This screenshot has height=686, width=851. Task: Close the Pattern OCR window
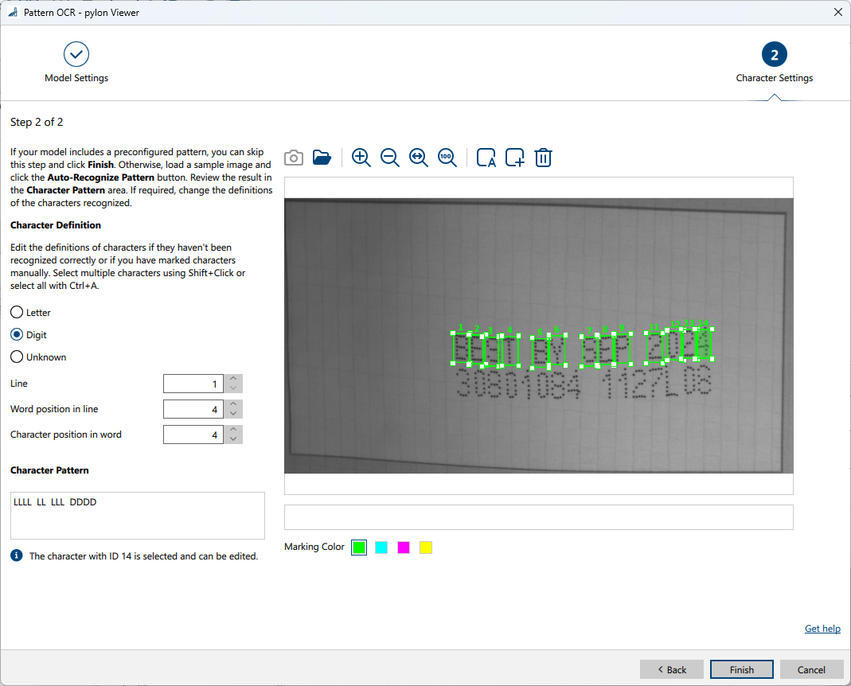[x=838, y=12]
